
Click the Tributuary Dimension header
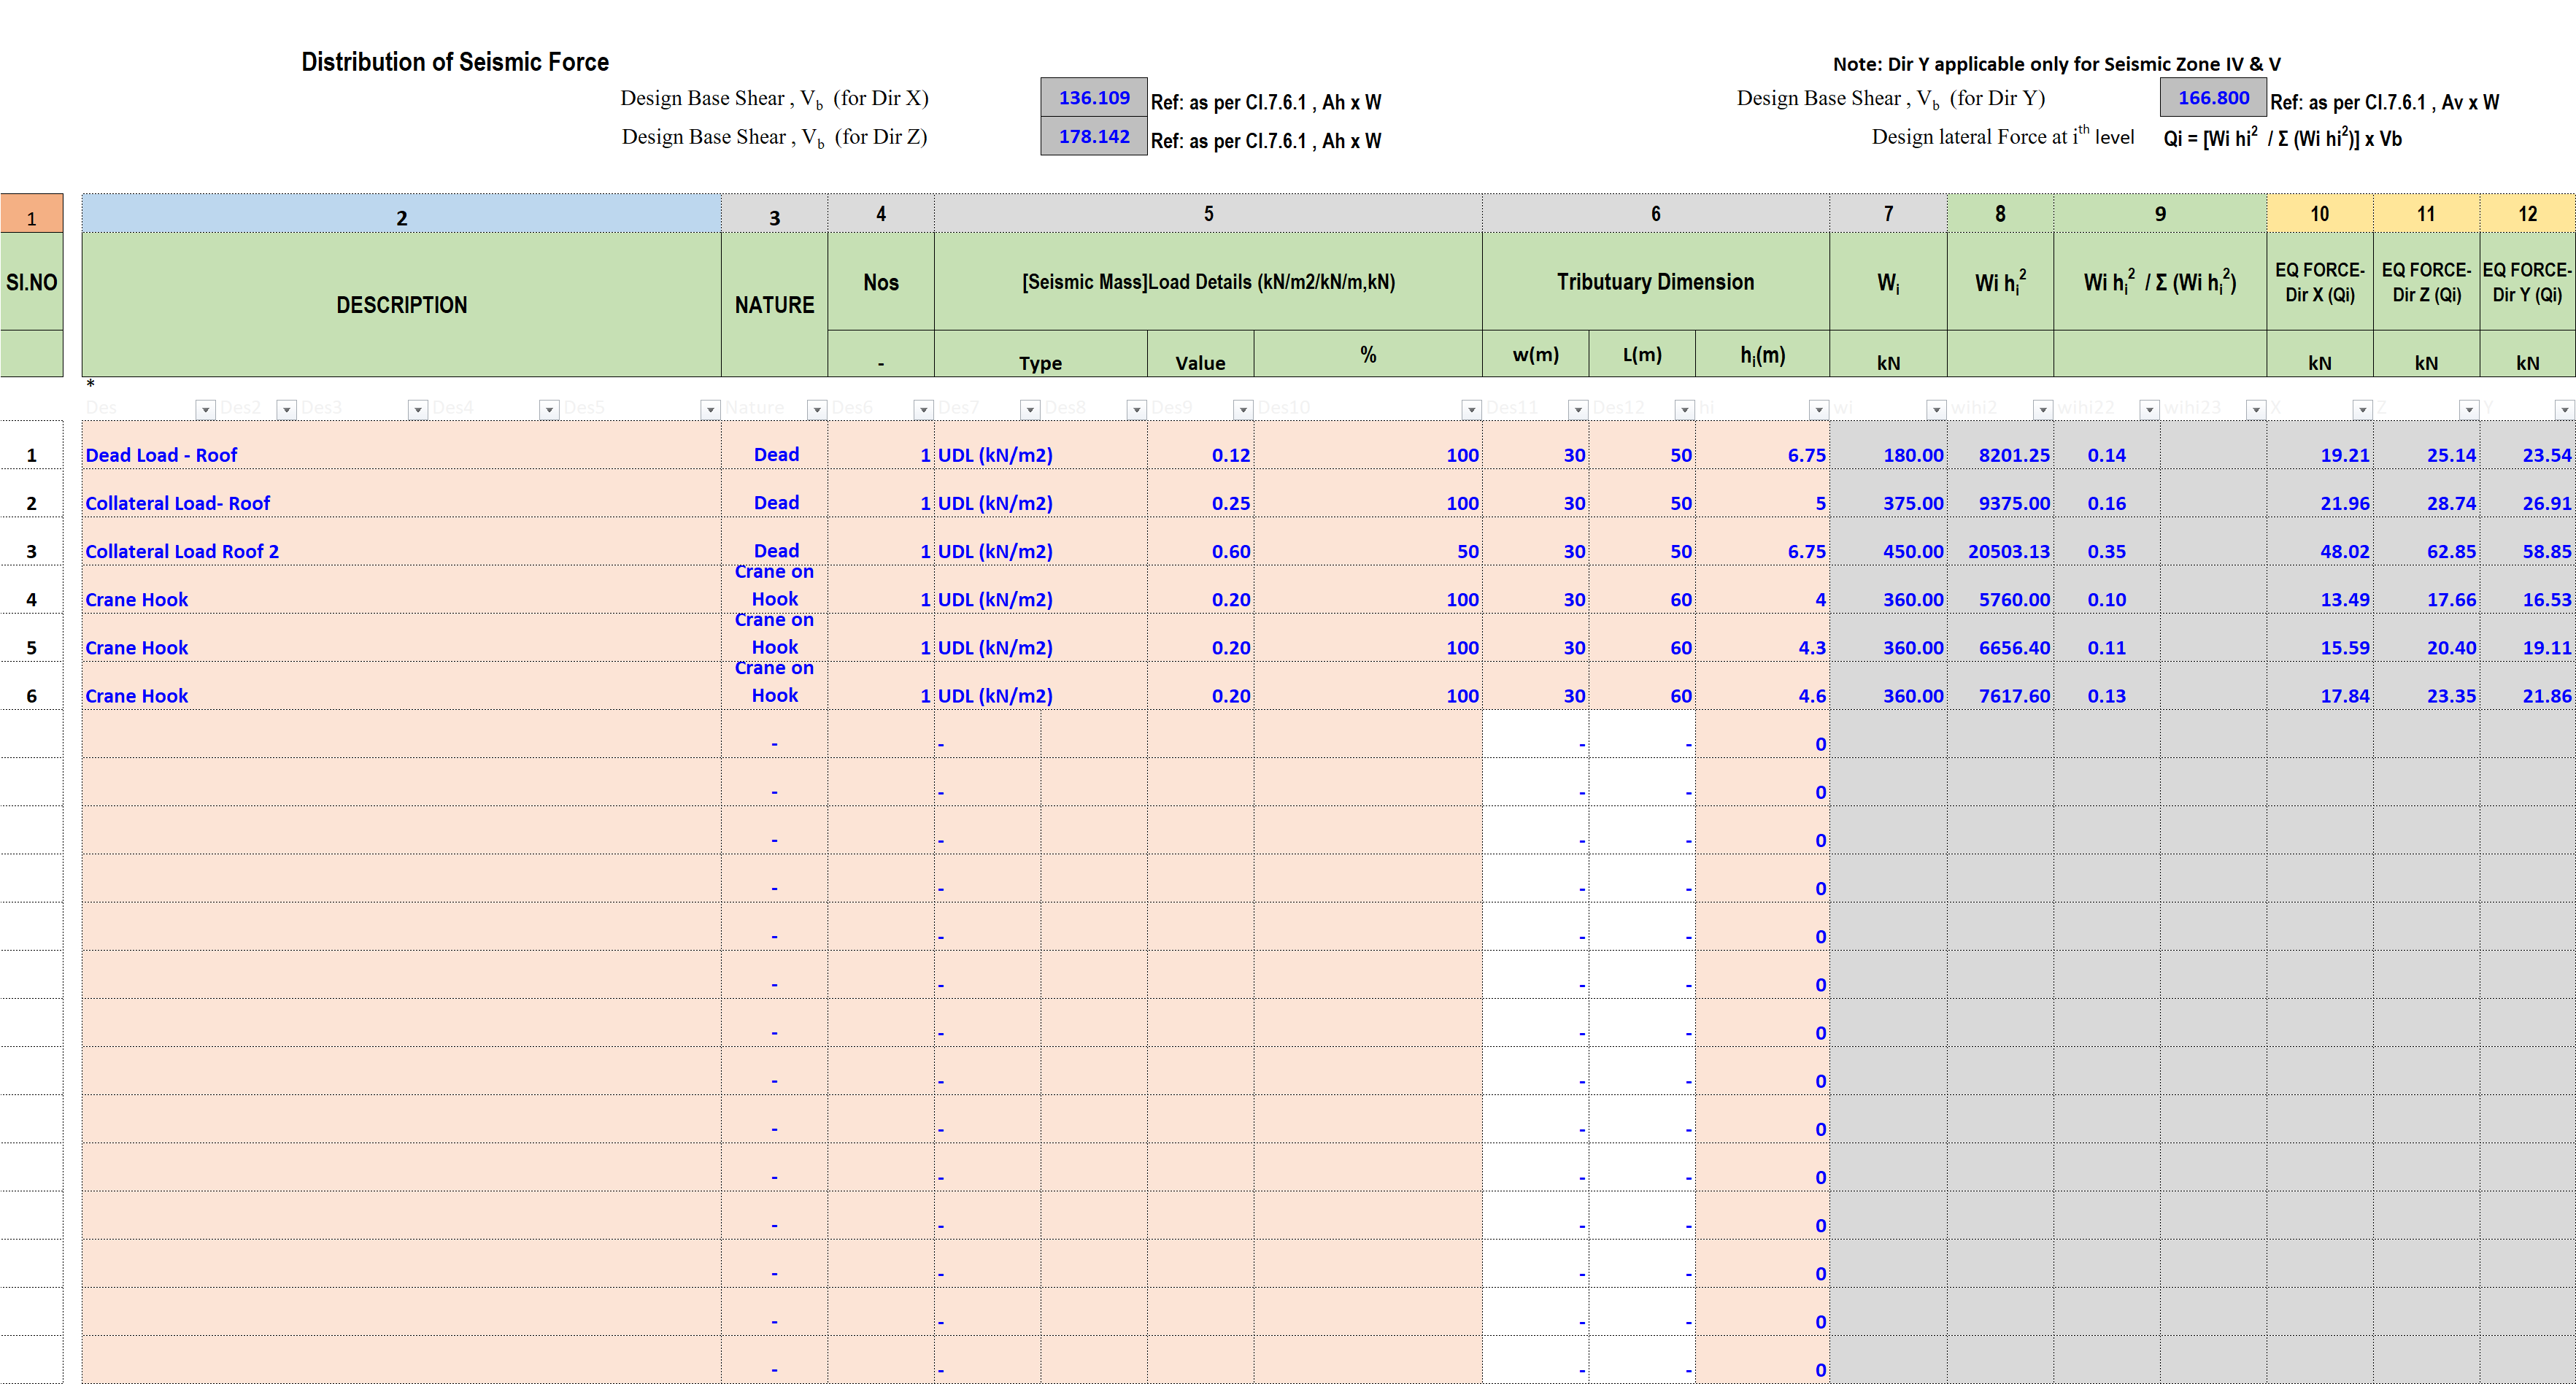click(x=1656, y=282)
